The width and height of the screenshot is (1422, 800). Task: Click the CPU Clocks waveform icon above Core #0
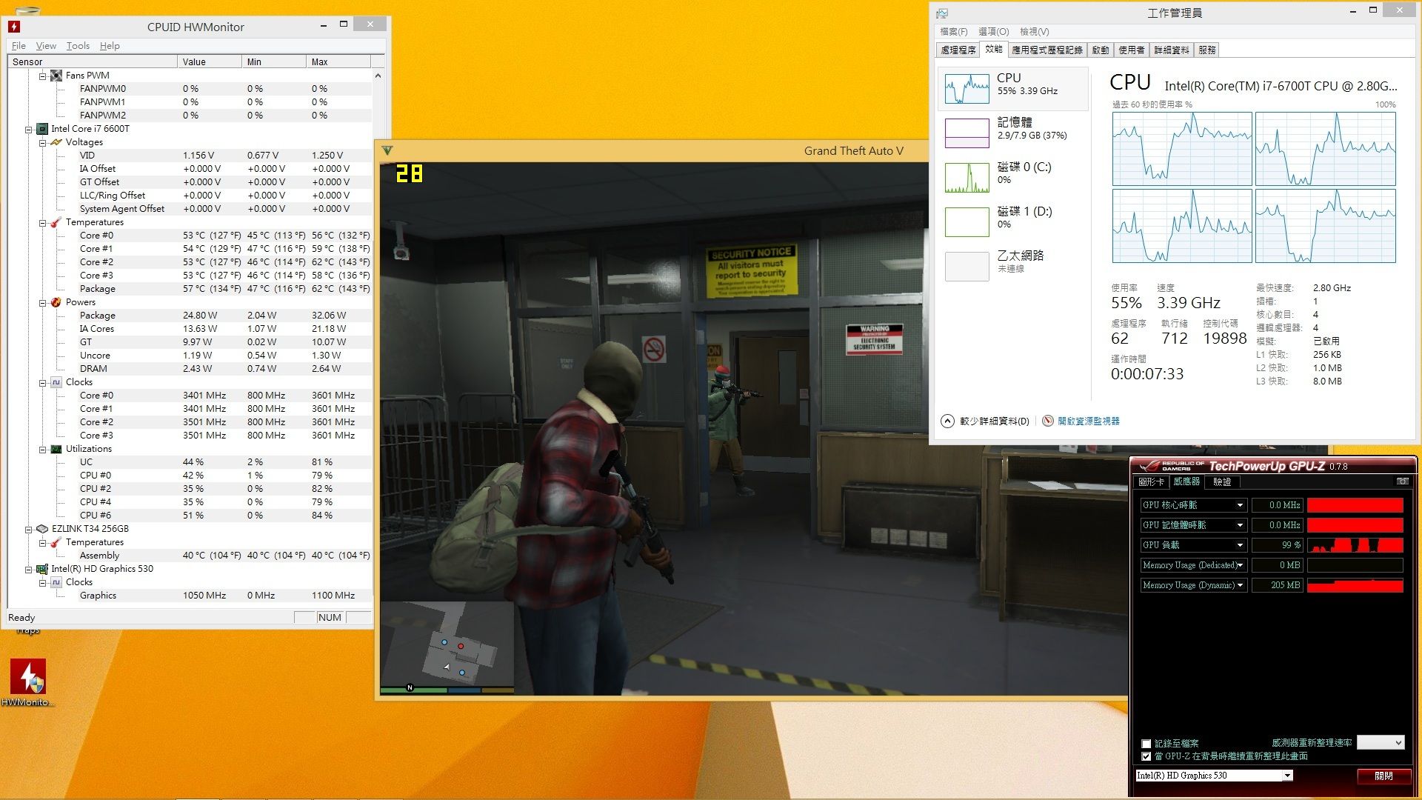pyautogui.click(x=56, y=382)
